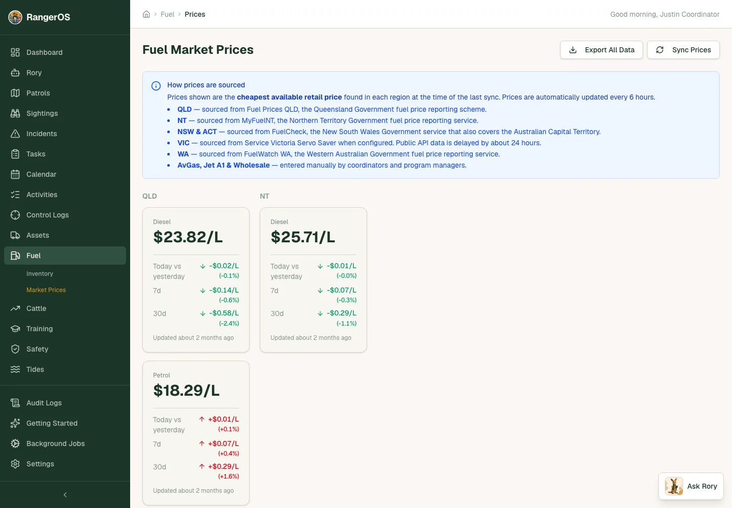Click the Patrols map icon

(15, 93)
